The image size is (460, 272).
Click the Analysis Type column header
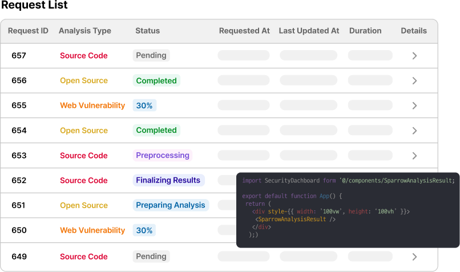point(84,31)
